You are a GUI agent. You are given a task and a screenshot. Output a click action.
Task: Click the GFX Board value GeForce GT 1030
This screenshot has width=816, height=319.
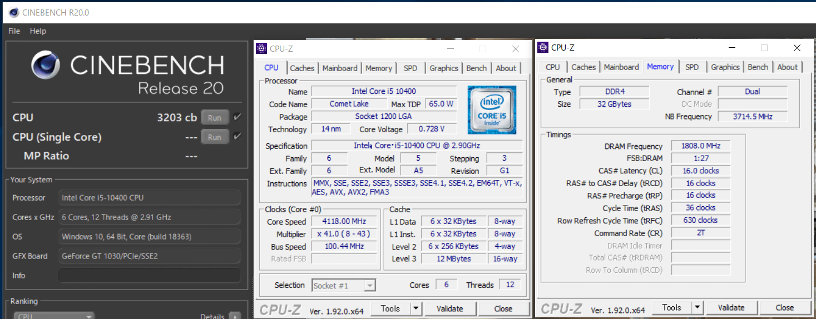click(x=149, y=256)
